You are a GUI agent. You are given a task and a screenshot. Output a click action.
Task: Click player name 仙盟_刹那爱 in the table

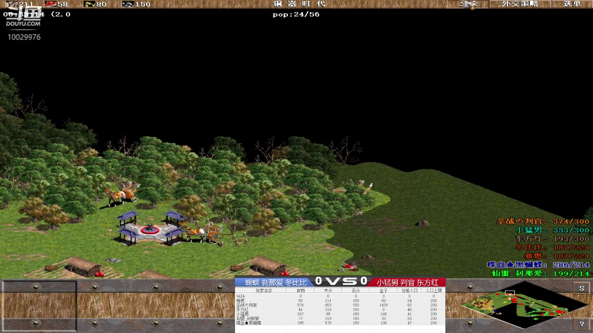coord(248,319)
